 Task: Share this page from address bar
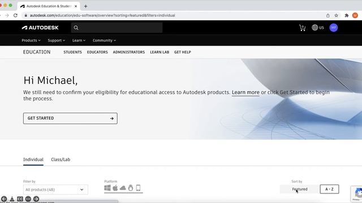tap(328, 15)
